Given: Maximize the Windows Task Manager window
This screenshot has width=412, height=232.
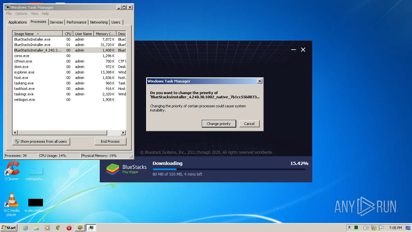Looking at the screenshot, I should (124, 7).
